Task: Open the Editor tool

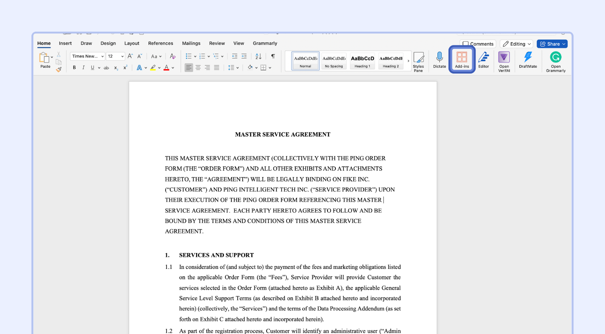Action: click(483, 60)
